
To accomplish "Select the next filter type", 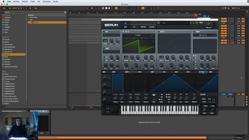I will 216,35.
